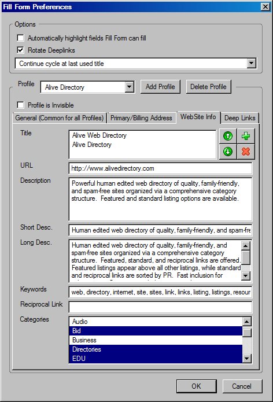Viewport: 273px width, 402px height.
Task: Click Long Desc. scrollbar down arrow
Action: click(x=246, y=275)
